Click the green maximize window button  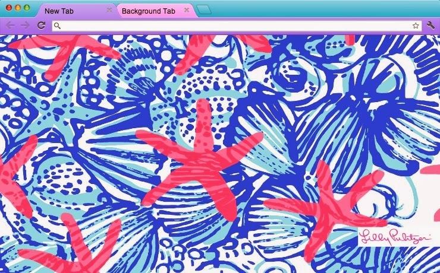click(27, 8)
